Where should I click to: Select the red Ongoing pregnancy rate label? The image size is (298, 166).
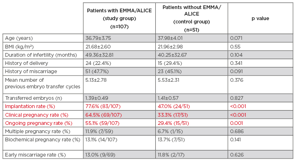click(37, 122)
